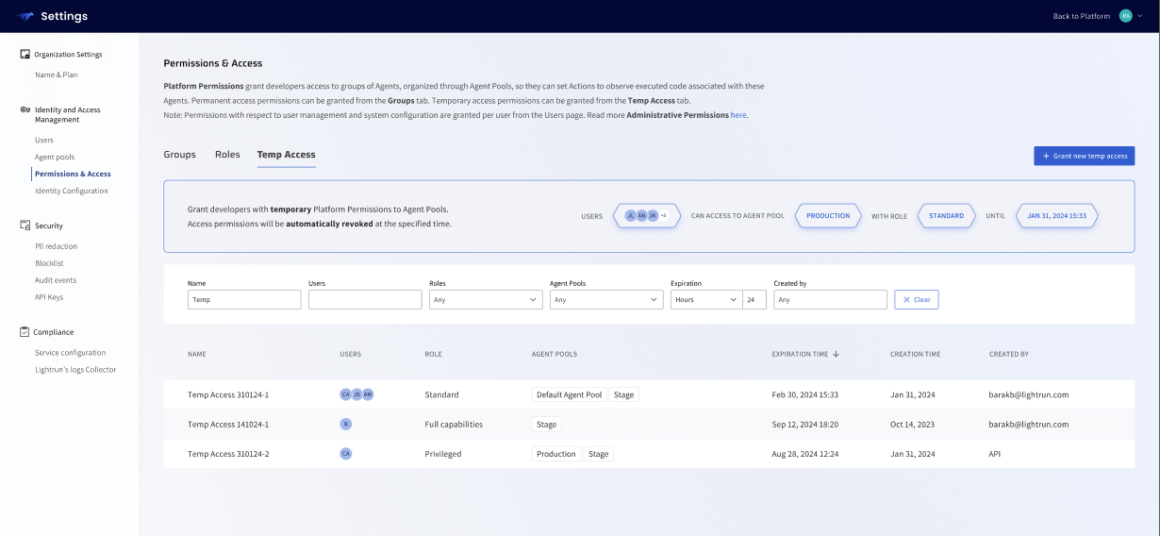Click the Lightrun logo icon
This screenshot has height=536, width=1160.
[25, 16]
